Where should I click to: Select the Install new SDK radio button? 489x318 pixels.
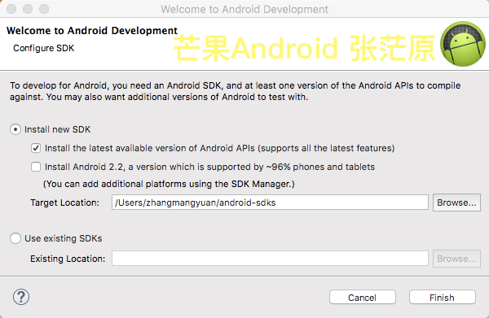(x=15, y=129)
